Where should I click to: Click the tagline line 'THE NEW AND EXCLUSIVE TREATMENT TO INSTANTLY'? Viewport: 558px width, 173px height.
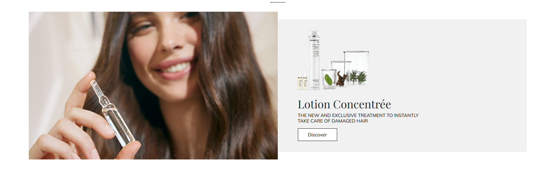358,115
